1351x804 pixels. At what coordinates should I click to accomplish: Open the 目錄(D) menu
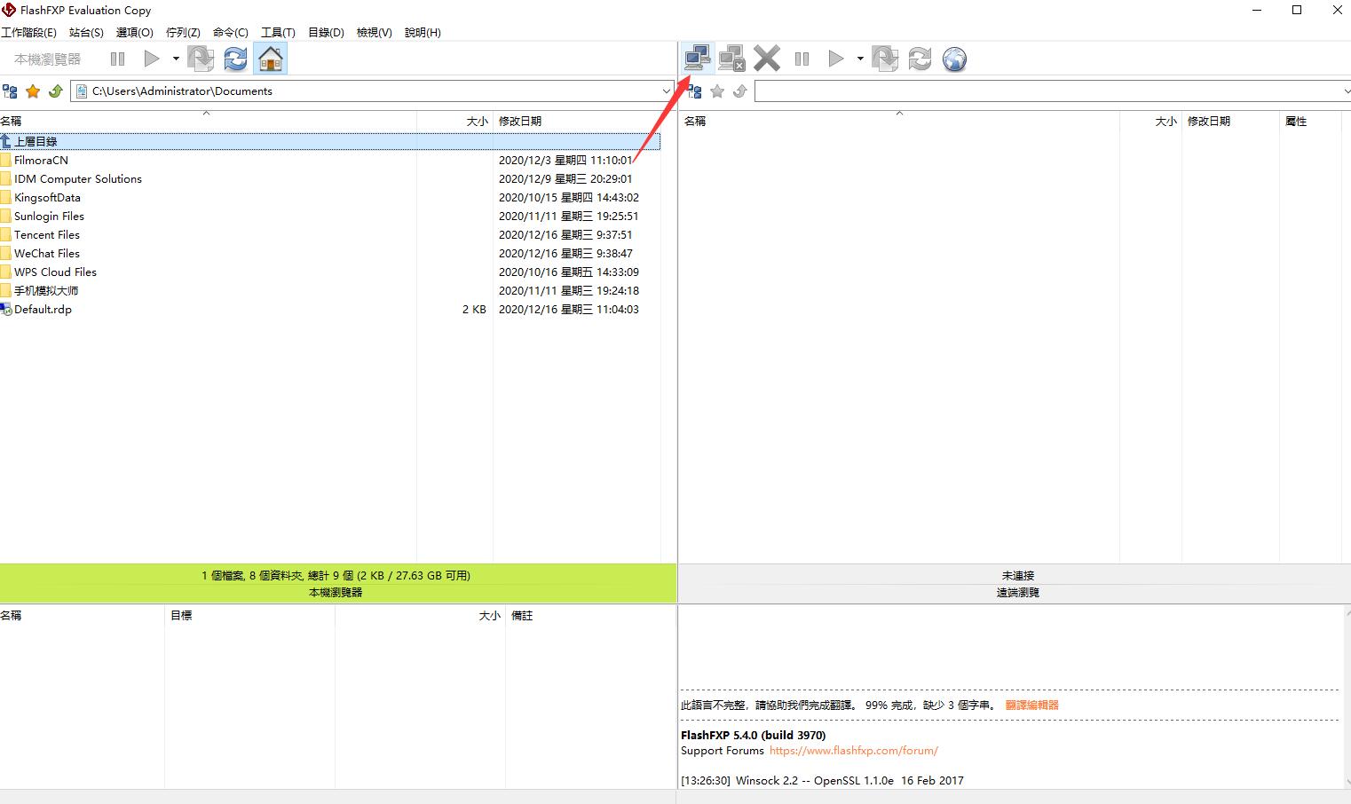pyautogui.click(x=326, y=32)
